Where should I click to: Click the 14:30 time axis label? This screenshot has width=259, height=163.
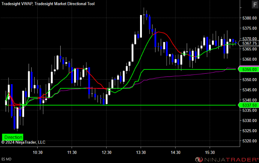click(x=175, y=152)
